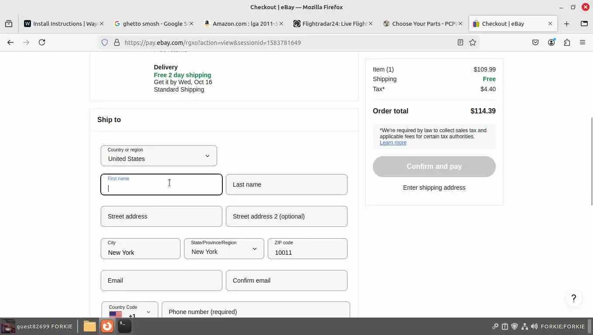This screenshot has width=593, height=335.
Task: Open a new browser tab
Action: coord(567,24)
